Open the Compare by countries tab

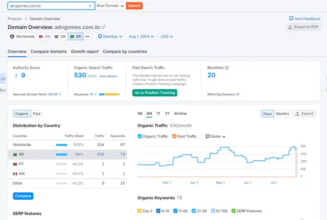pyautogui.click(x=125, y=51)
